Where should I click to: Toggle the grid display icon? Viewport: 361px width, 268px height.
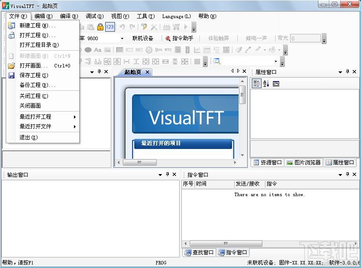click(x=197, y=61)
